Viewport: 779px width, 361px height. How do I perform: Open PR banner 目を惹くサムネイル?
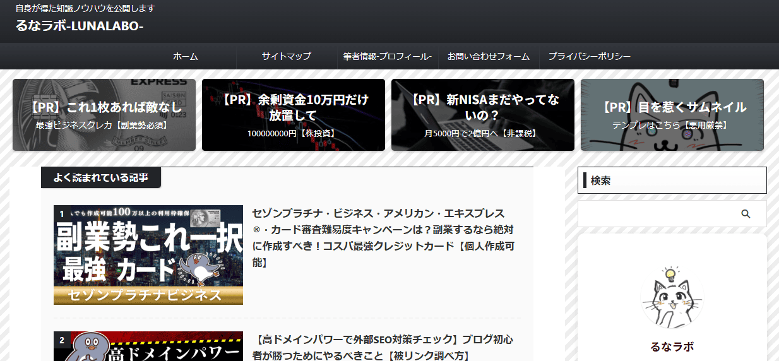(x=672, y=115)
